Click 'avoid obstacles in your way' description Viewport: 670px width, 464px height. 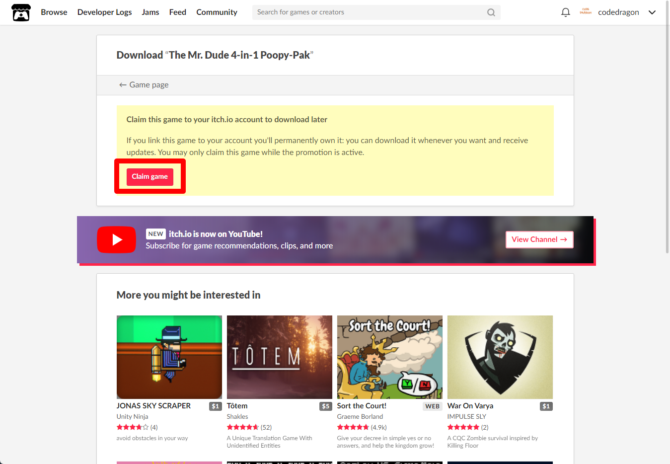click(x=152, y=438)
